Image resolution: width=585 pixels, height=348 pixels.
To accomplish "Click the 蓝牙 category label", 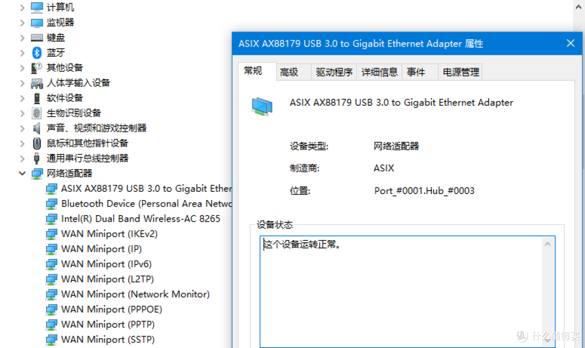I will [x=56, y=53].
